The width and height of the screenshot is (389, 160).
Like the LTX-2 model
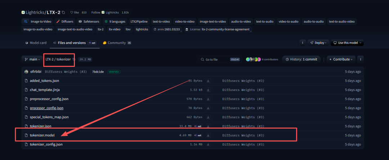[x=75, y=12]
